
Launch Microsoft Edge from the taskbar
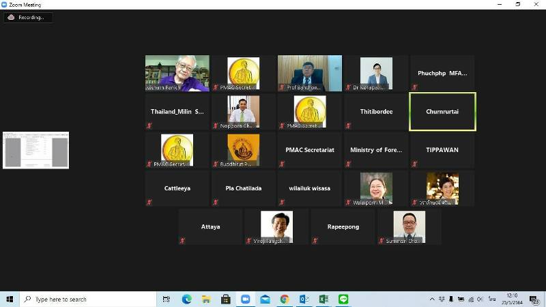[x=186, y=299]
